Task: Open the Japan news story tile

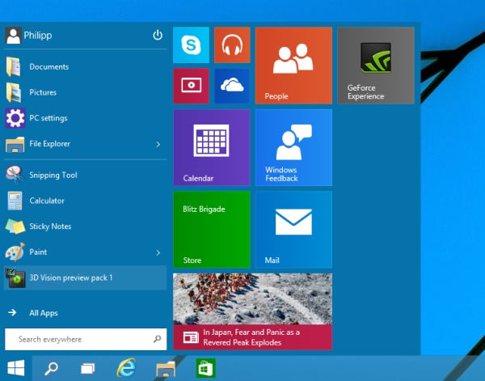Action: pyautogui.click(x=252, y=311)
